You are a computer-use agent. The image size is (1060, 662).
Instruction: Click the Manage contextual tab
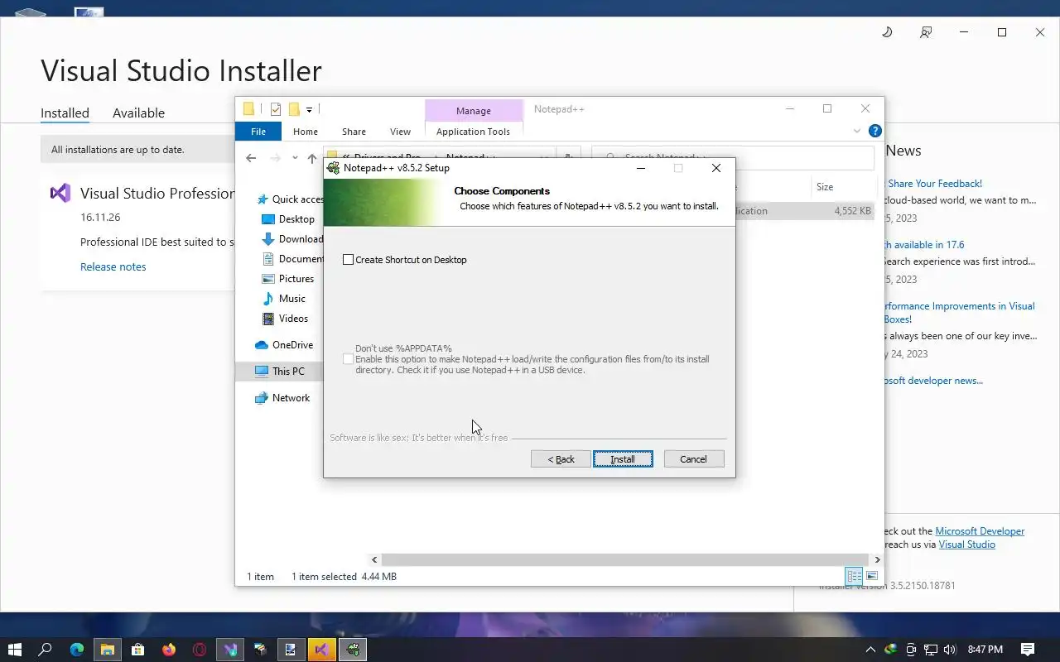point(474,111)
